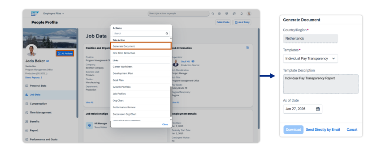Image resolution: width=381 pixels, height=162 pixels.
Task: Click the history icon in Job Information
Action: (x=247, y=48)
